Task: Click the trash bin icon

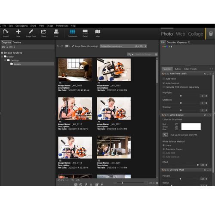Action: [211, 34]
